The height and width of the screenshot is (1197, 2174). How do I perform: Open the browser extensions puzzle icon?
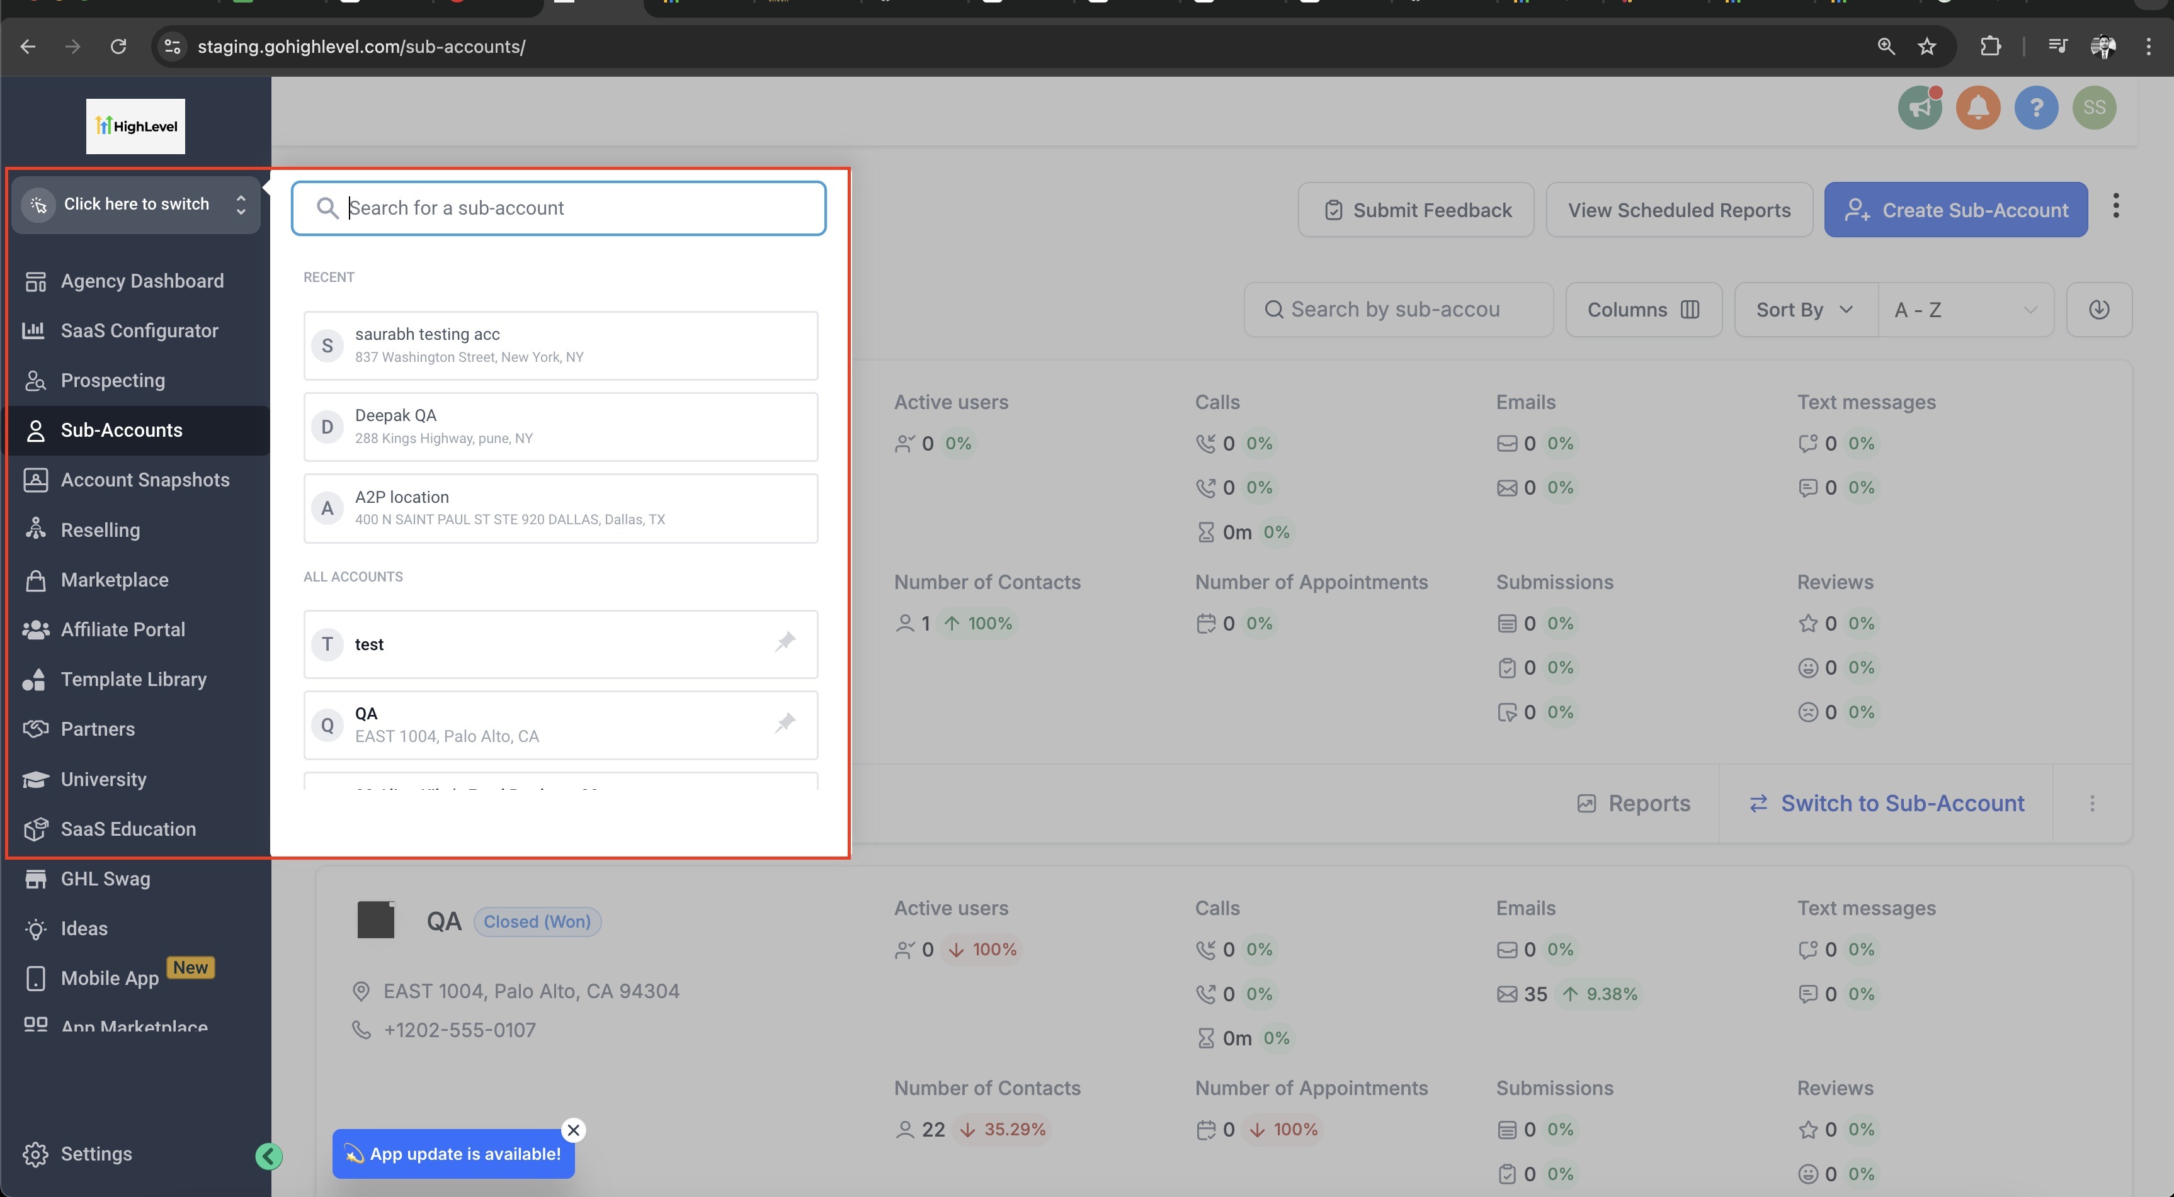[1990, 47]
